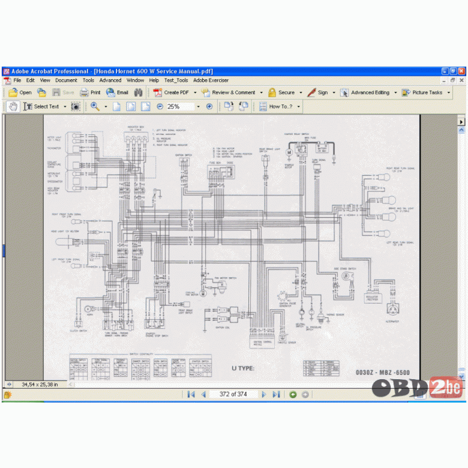Expand the Zoom tool dropdown arrow

pyautogui.click(x=106, y=107)
